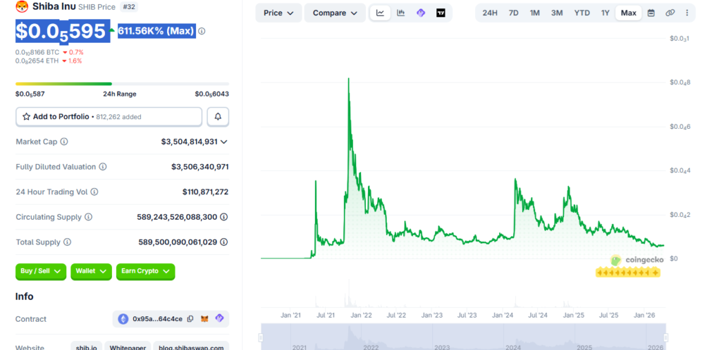Click the 24h range progress bar
The image size is (707, 350).
point(122,83)
